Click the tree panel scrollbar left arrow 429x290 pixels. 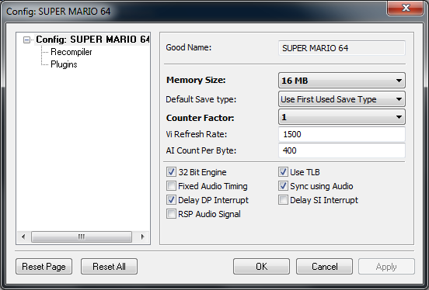(23, 236)
